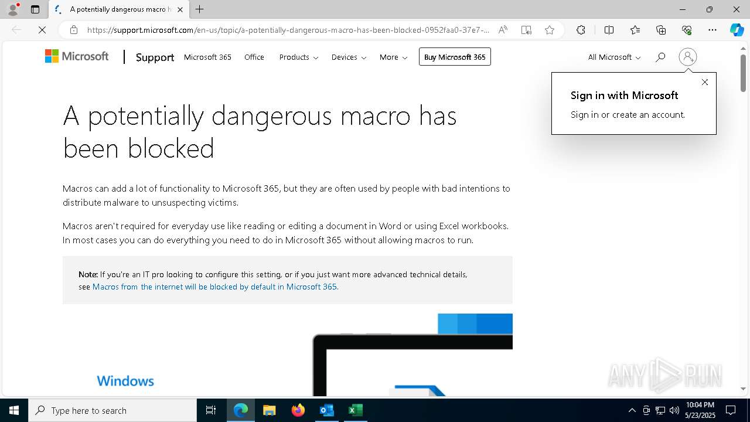This screenshot has width=750, height=422.
Task: Enter Immersive Reader mode
Action: (526, 30)
